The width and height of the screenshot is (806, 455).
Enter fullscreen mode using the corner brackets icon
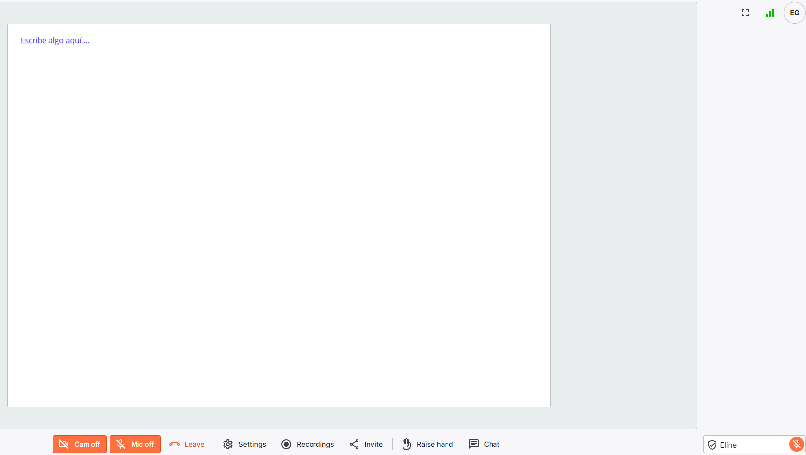(745, 13)
